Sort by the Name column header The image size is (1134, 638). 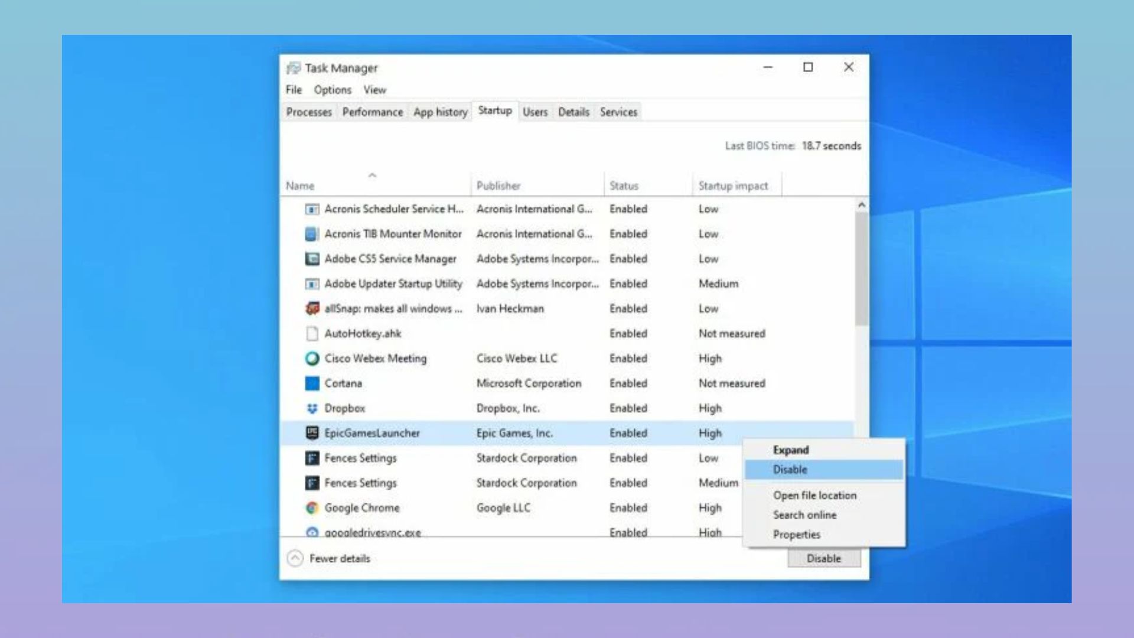[300, 185]
